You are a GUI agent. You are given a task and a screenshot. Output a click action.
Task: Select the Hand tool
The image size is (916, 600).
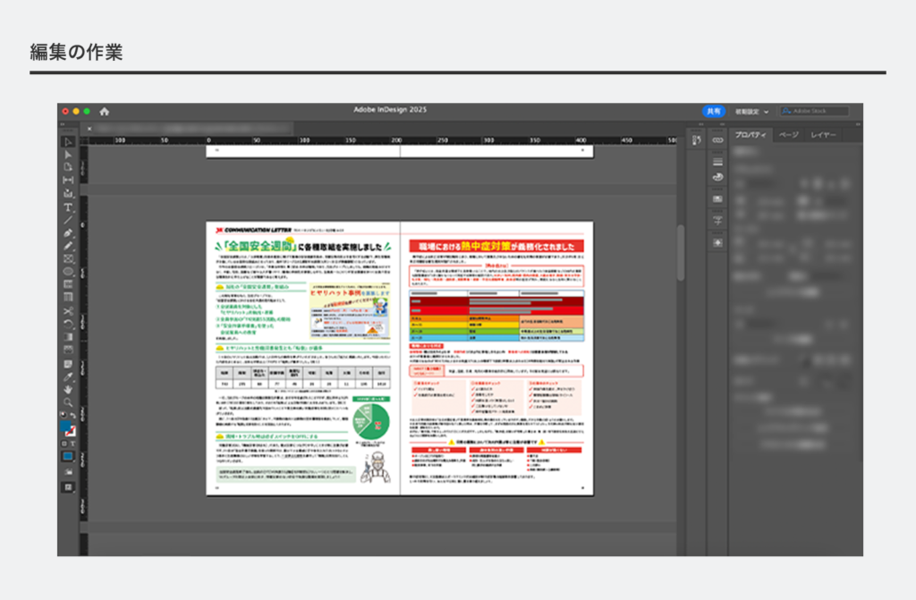[68, 389]
